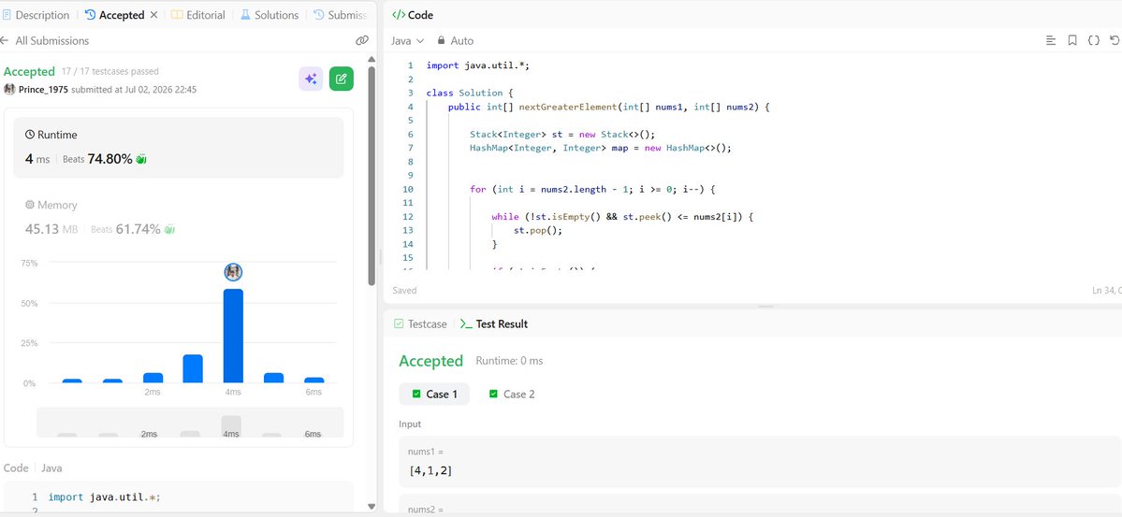Switch to the Editorial tab
Viewport: 1122px width, 517px height.
(x=198, y=15)
